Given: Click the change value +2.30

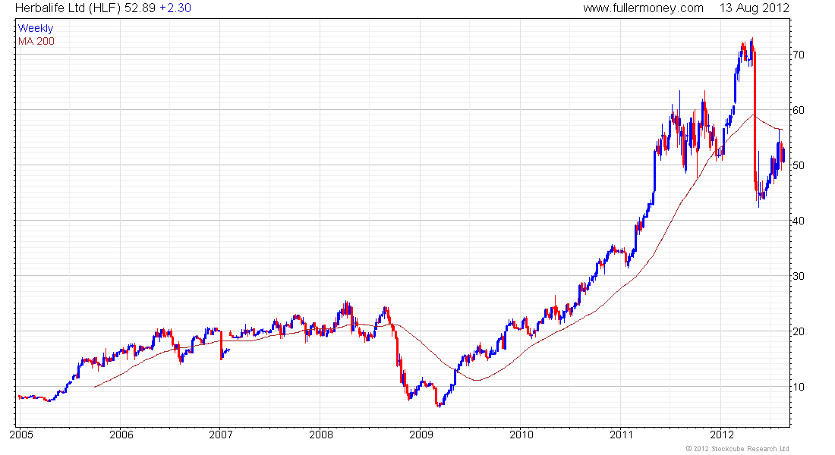Looking at the screenshot, I should [x=175, y=8].
